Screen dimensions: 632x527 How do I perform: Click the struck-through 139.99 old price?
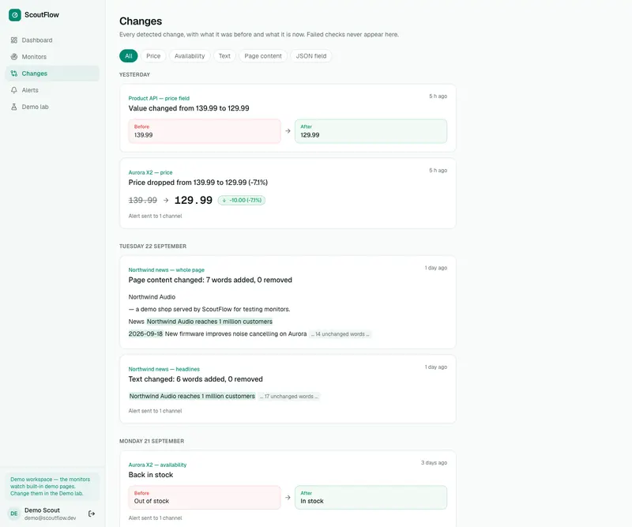tap(143, 200)
